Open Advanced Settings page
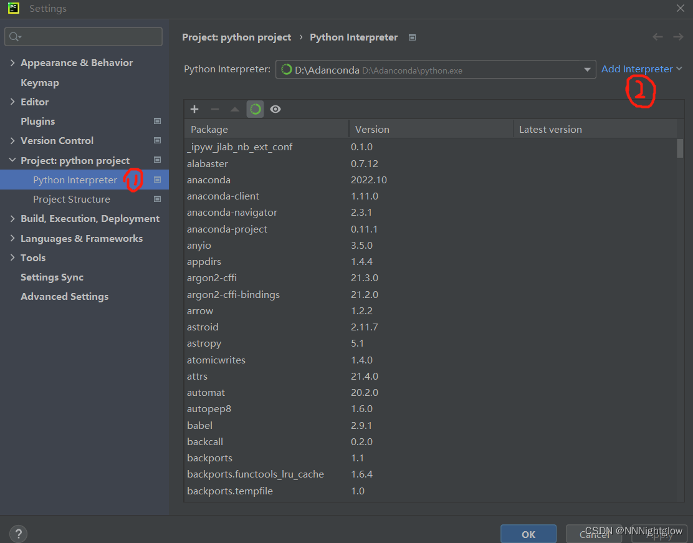This screenshot has height=543, width=693. point(65,297)
